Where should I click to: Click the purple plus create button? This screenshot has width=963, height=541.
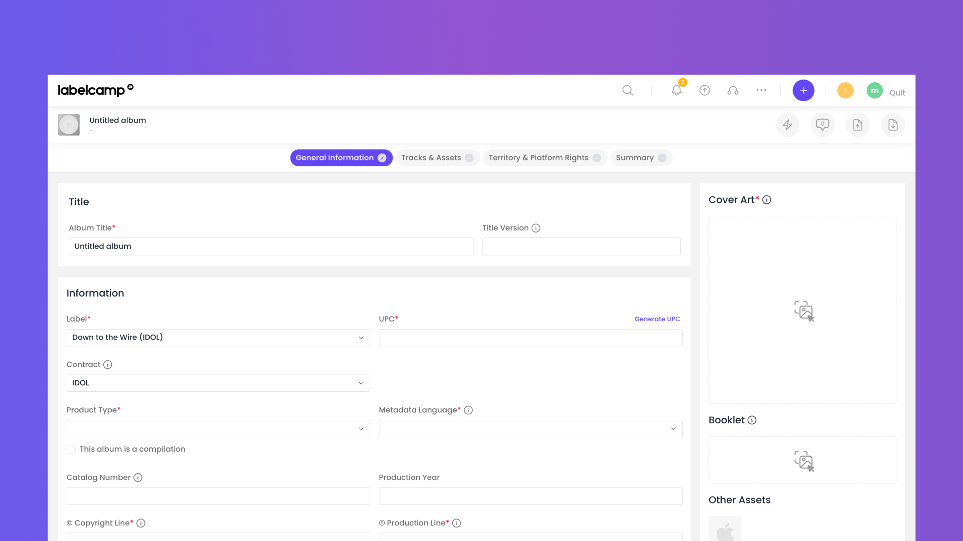(804, 90)
